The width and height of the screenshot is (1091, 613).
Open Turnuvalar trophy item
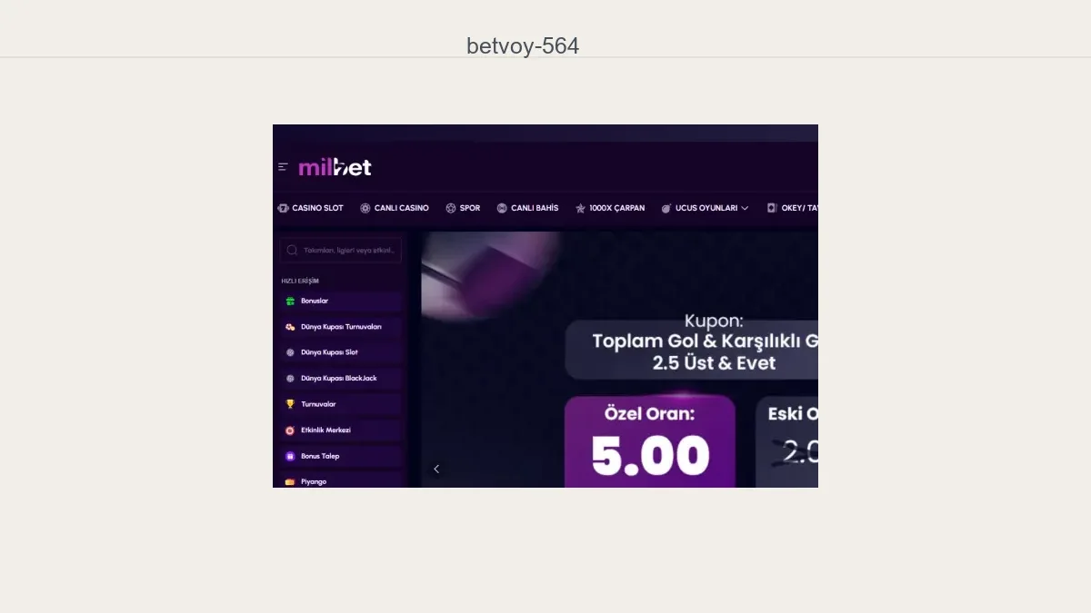pyautogui.click(x=341, y=404)
